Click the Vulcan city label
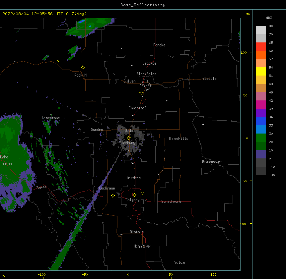The height and width of the screenshot is (279, 286). [180, 262]
